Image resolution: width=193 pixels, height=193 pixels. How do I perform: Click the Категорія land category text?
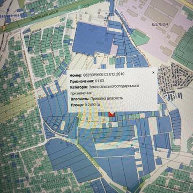(x=105, y=90)
